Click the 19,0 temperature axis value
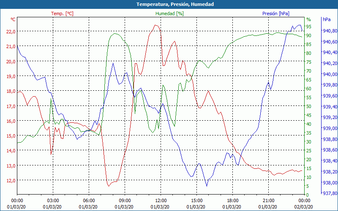Image resolution: width=338 pixels, height=211 pixels. click(11, 76)
